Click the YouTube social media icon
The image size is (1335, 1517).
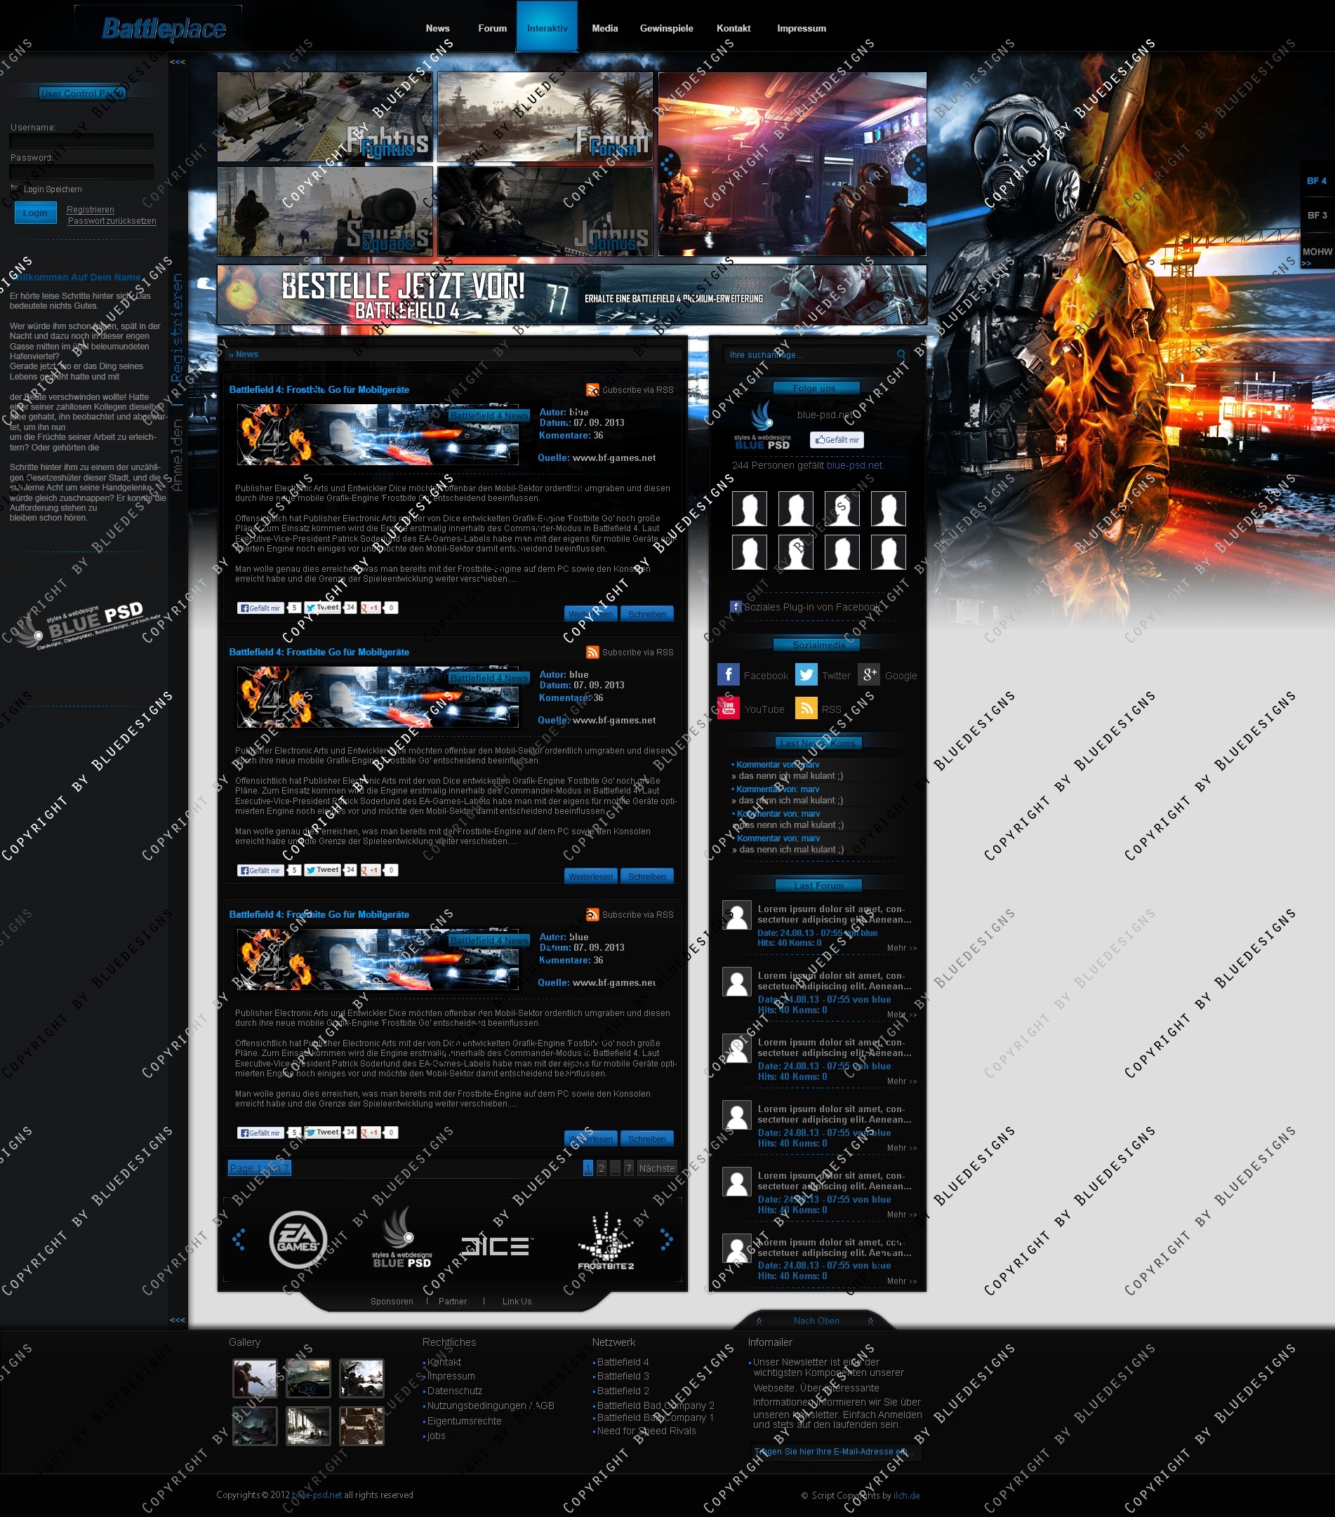coord(729,708)
